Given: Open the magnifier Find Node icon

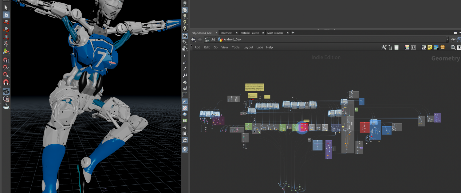Looking at the screenshot, I should point(453,47).
